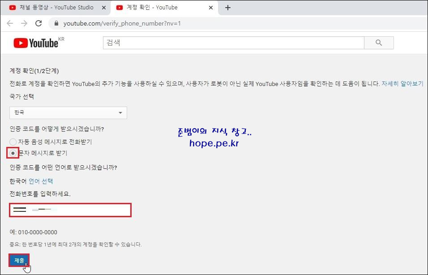The height and width of the screenshot is (275, 428).
Task: Focus the 검색 search field
Action: point(234,43)
